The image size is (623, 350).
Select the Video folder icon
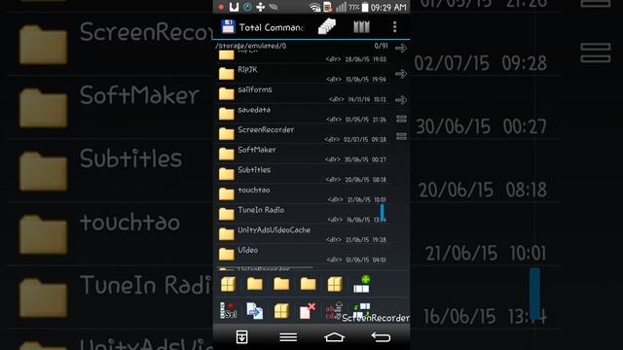pos(227,254)
